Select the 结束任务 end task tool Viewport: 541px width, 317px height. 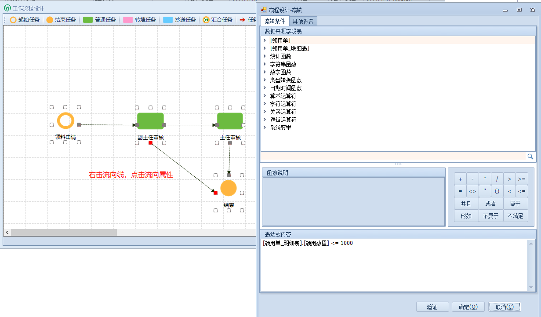click(61, 20)
